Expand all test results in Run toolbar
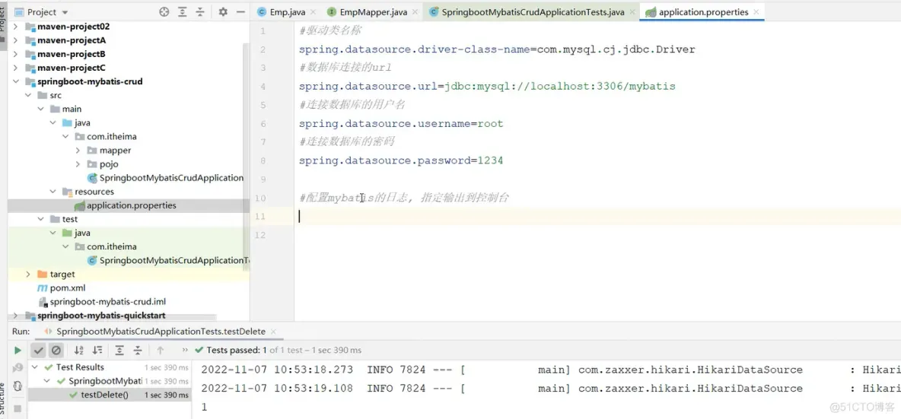 (x=119, y=350)
